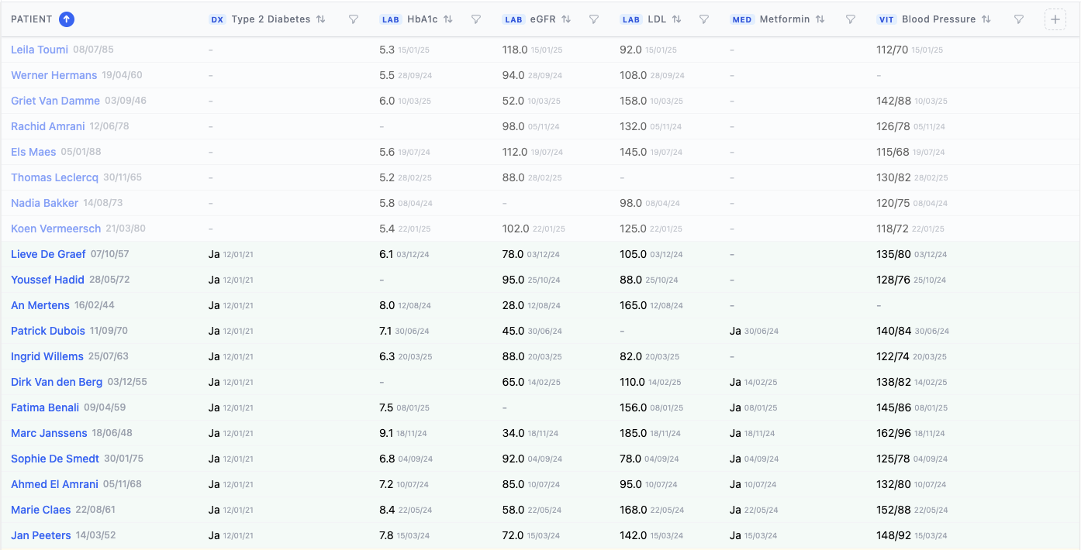Add a new column with plus button

pyautogui.click(x=1055, y=19)
